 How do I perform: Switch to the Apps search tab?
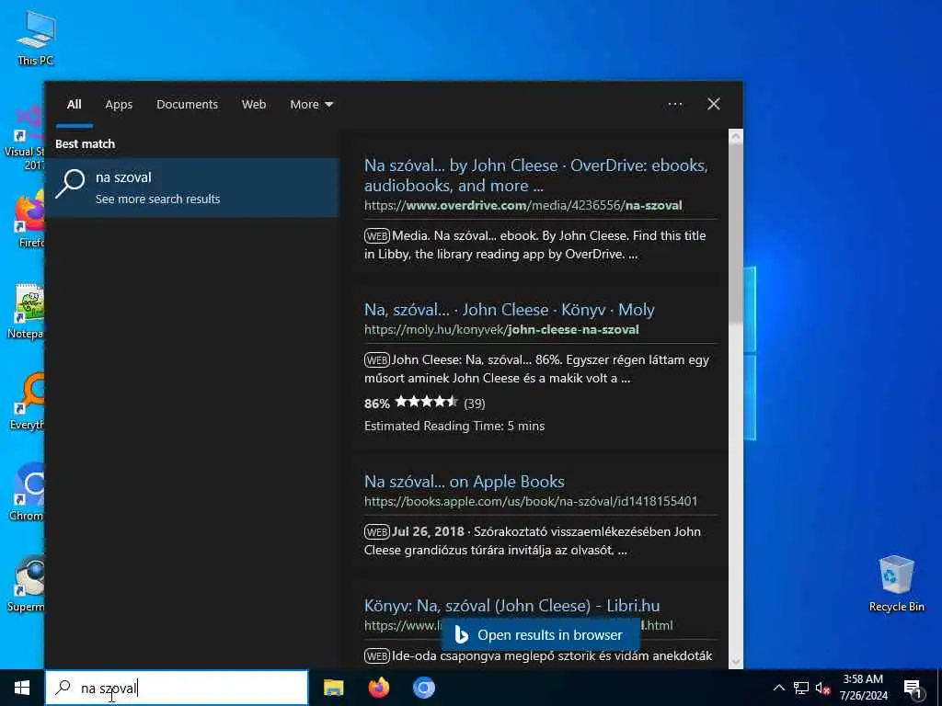(x=119, y=105)
